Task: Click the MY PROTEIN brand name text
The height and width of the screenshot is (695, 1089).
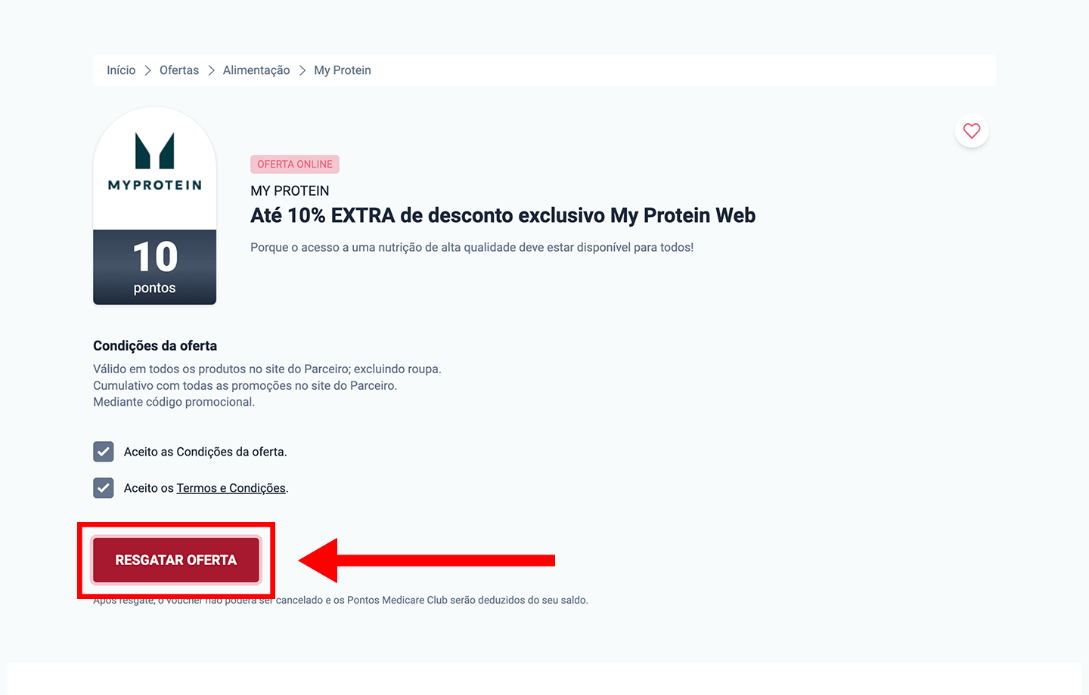Action: coord(290,191)
